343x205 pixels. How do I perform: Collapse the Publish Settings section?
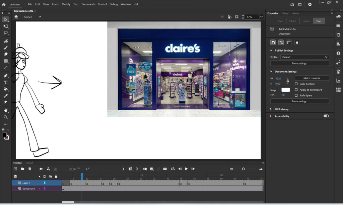click(271, 50)
